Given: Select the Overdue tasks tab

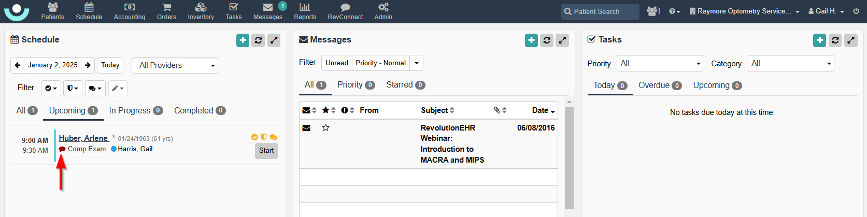Looking at the screenshot, I should 660,85.
